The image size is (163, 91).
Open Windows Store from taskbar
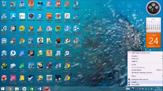click(x=32, y=89)
